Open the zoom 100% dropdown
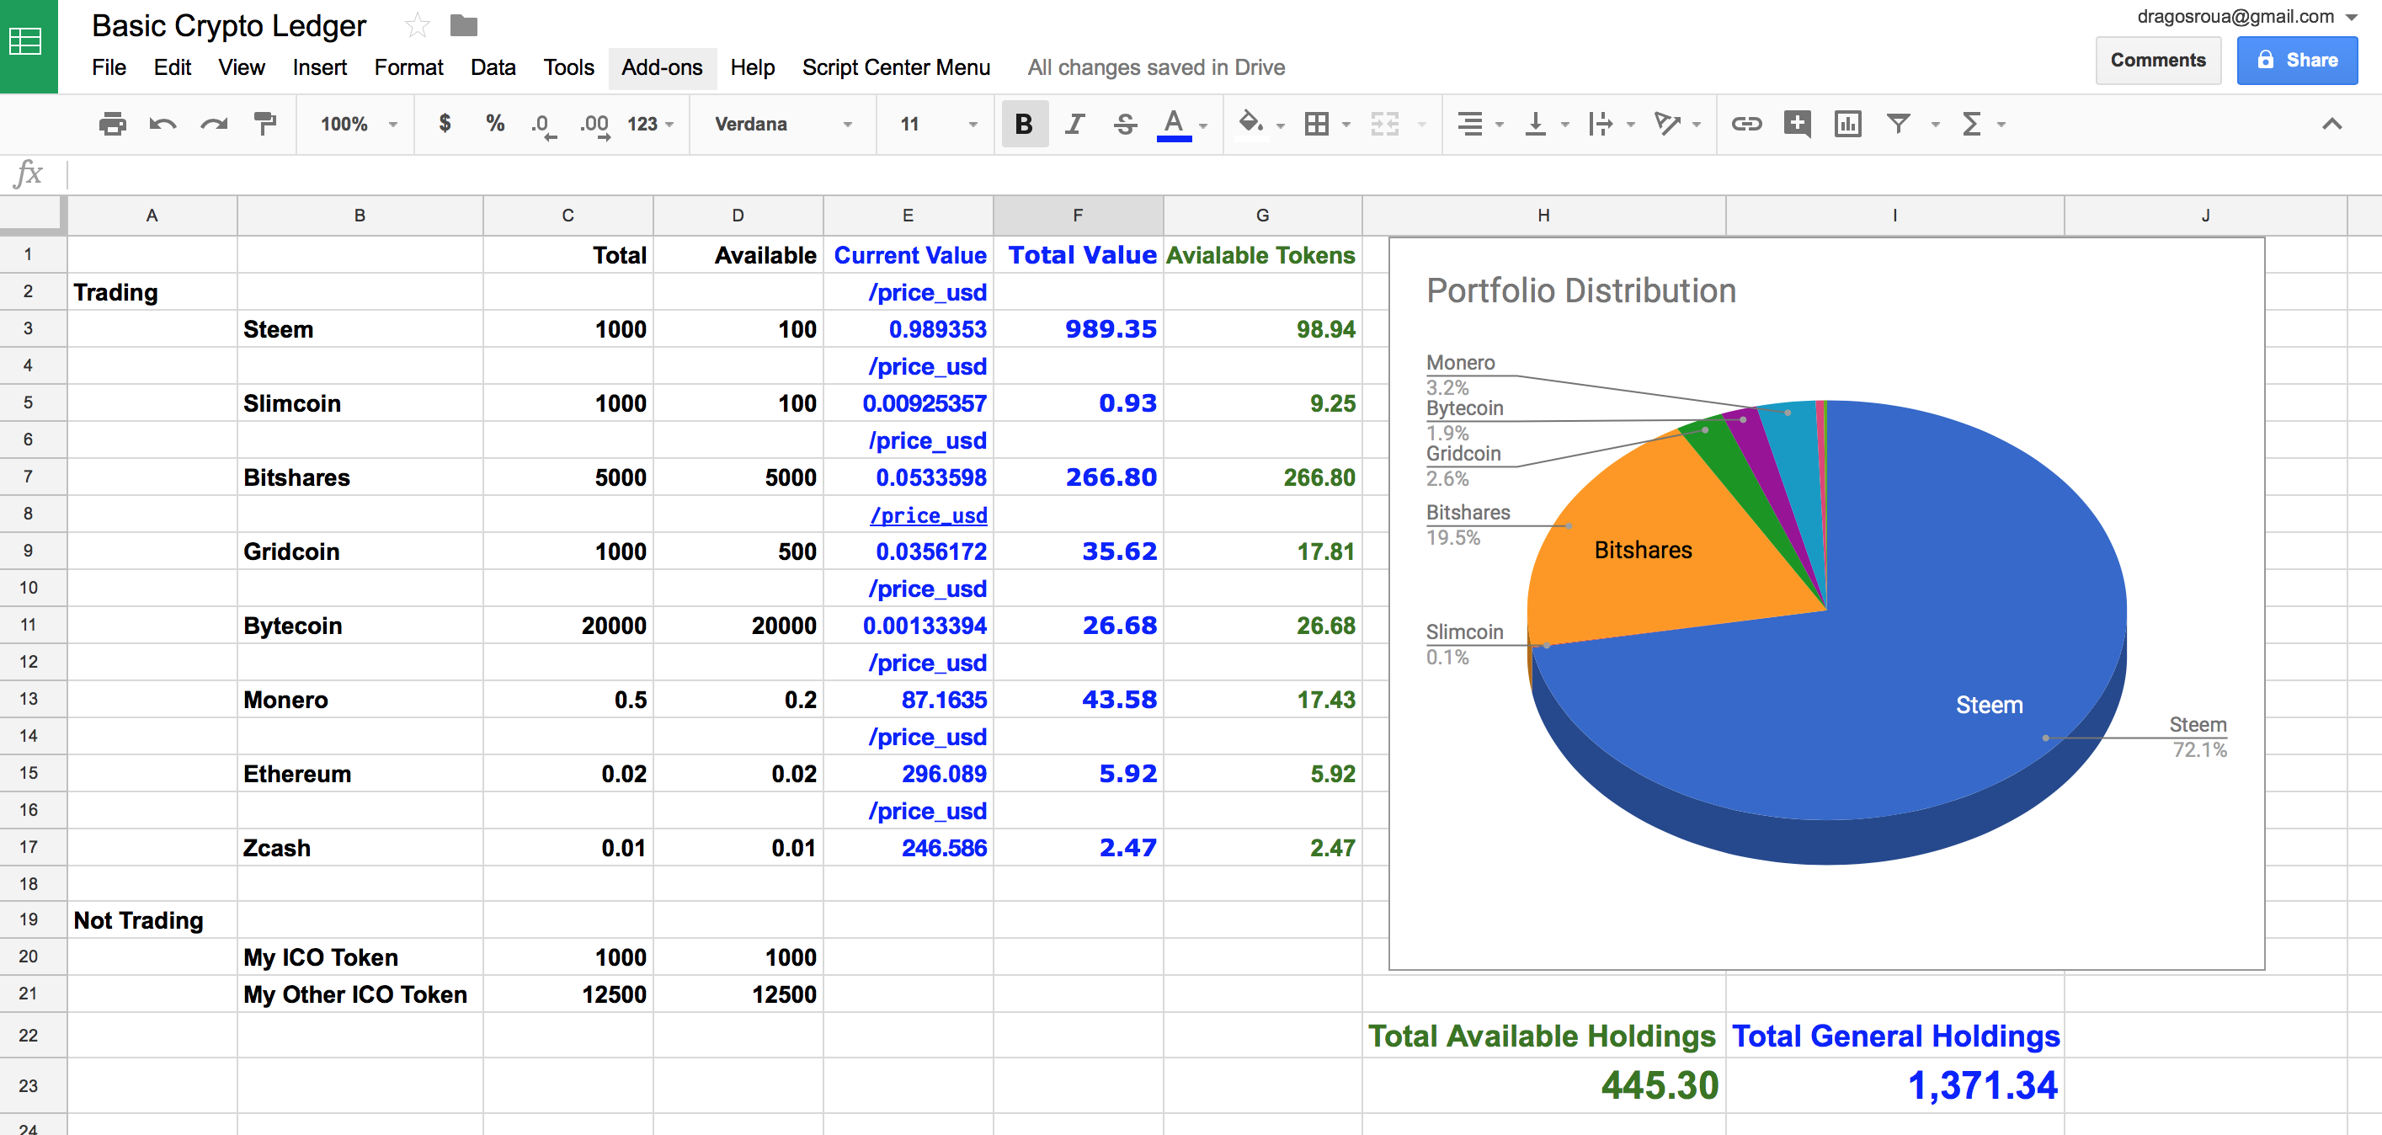The image size is (2382, 1135). click(360, 124)
